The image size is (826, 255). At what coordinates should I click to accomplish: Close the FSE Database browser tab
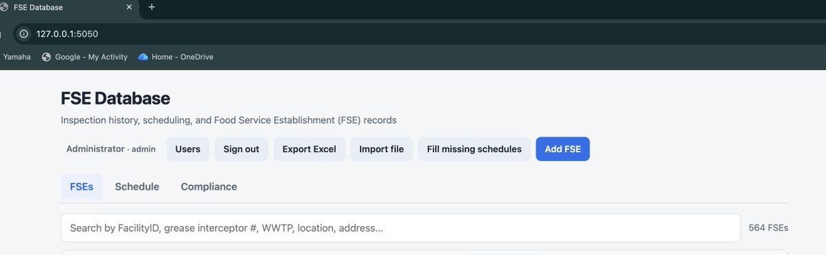pyautogui.click(x=130, y=7)
